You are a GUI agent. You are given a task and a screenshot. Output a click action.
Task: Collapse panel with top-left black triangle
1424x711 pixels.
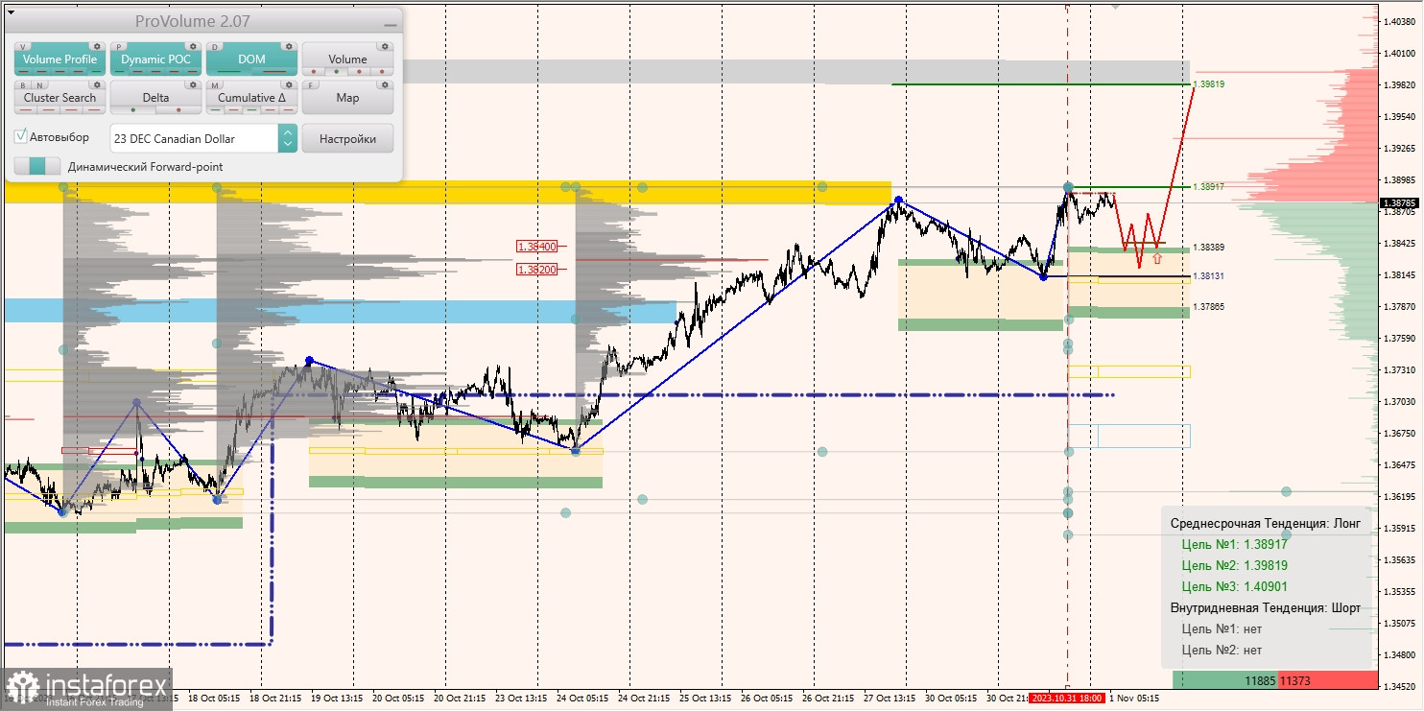coord(11,12)
